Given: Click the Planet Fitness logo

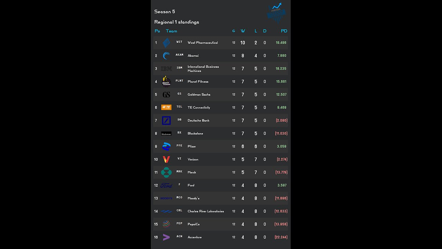Looking at the screenshot, I should (166, 82).
